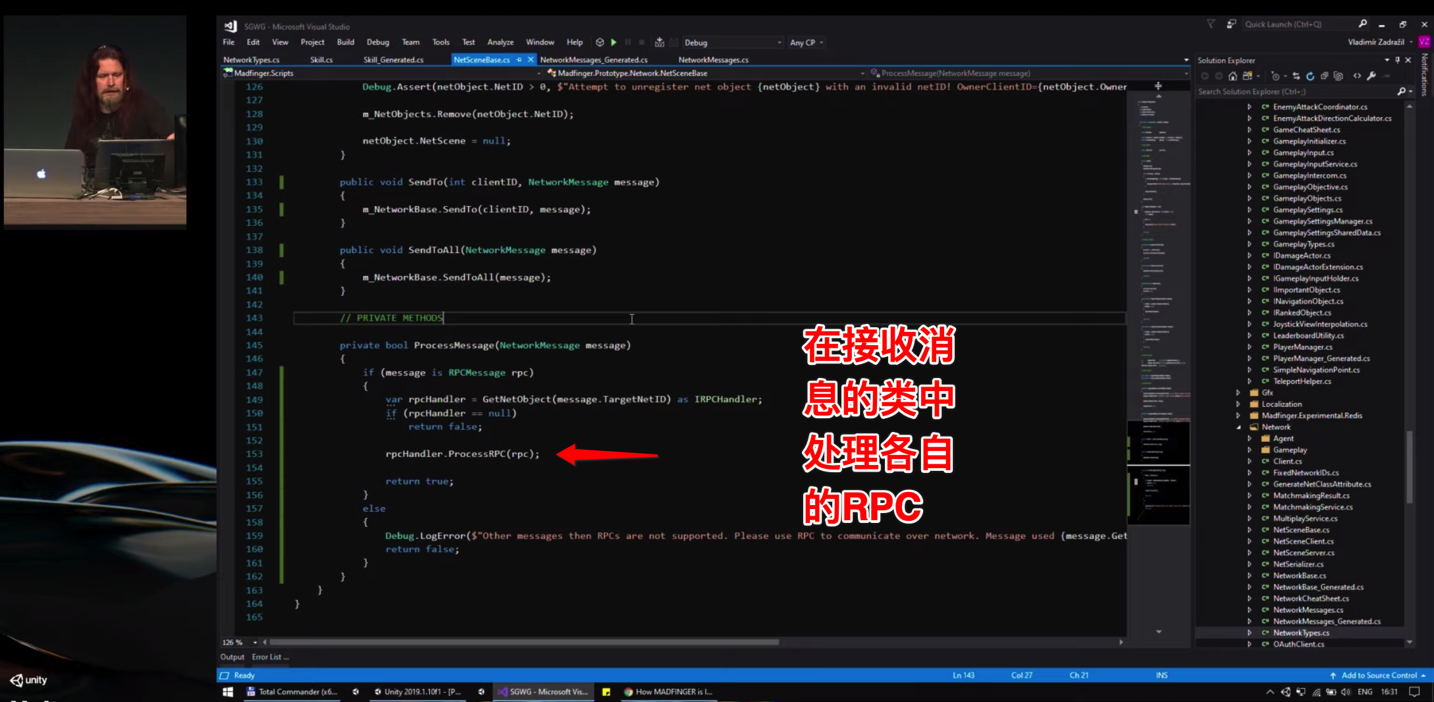Image resolution: width=1434 pixels, height=702 pixels.
Task: Open the vertical Notifications side tab
Action: [x=1424, y=75]
